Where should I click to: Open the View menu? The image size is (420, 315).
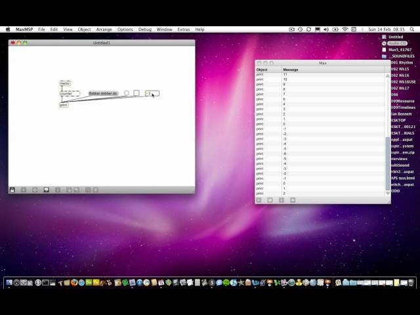68,29
